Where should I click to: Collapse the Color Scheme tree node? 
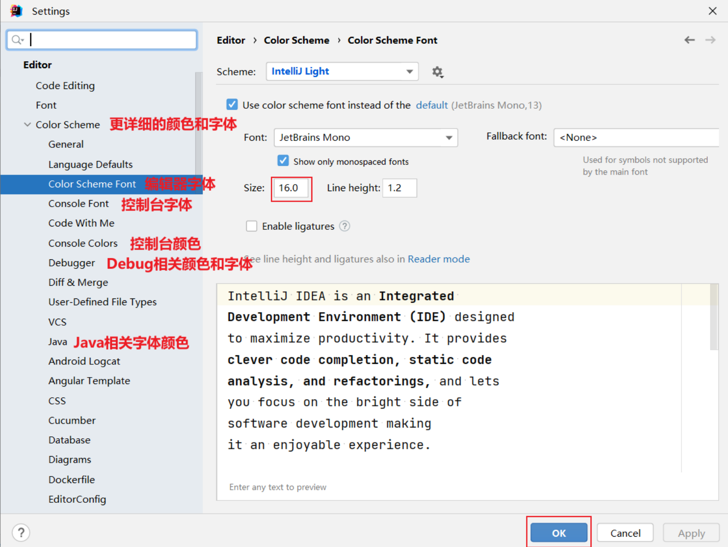27,125
